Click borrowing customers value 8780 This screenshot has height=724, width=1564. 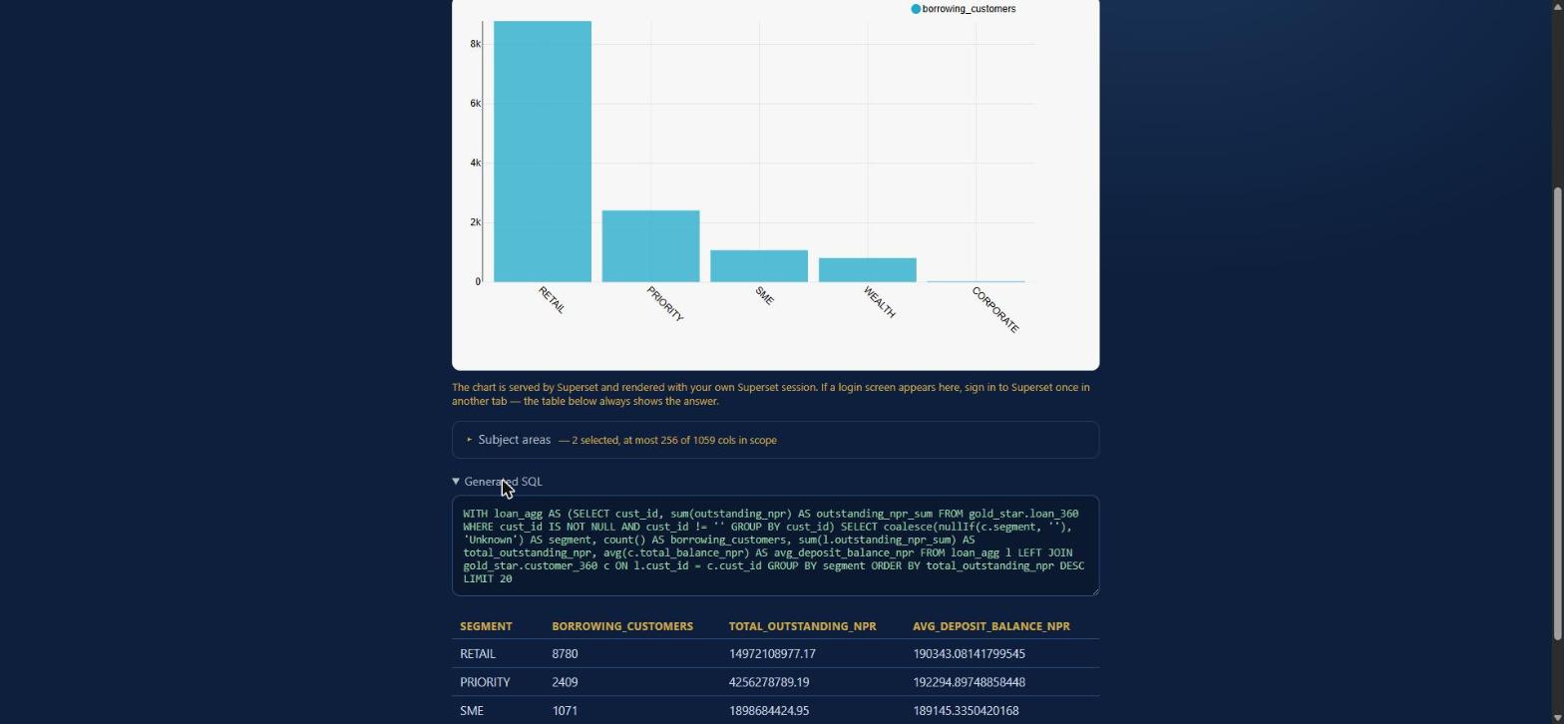point(565,654)
